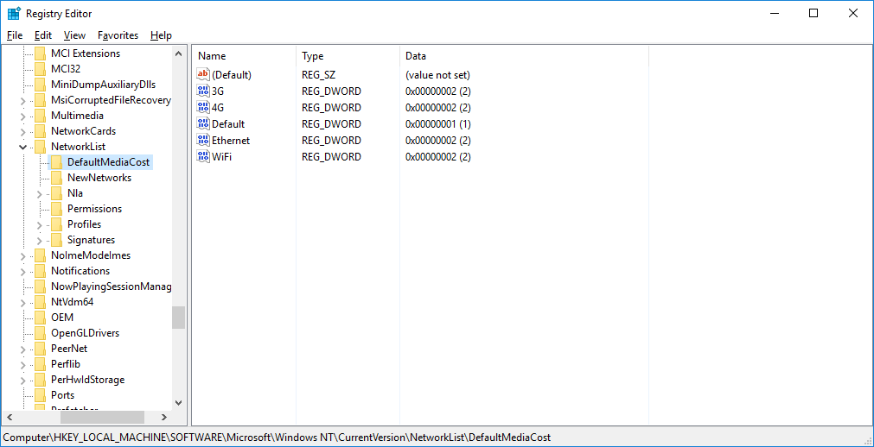The width and height of the screenshot is (874, 447).
Task: Open the File menu
Action: point(15,35)
